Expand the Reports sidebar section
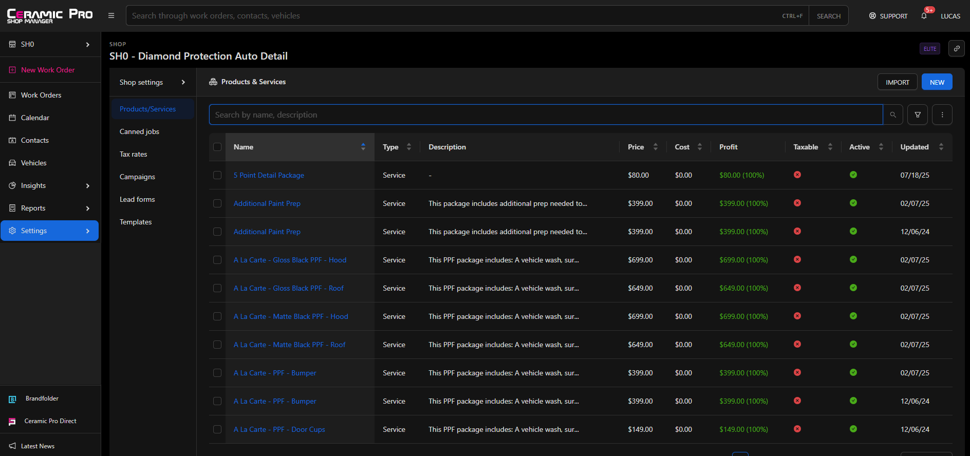Screen dimensions: 970x456 (87, 208)
